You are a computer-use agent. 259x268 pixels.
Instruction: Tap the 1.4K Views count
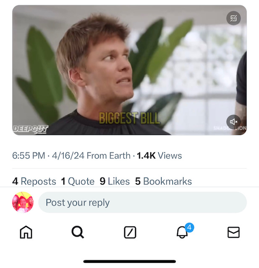click(x=160, y=156)
